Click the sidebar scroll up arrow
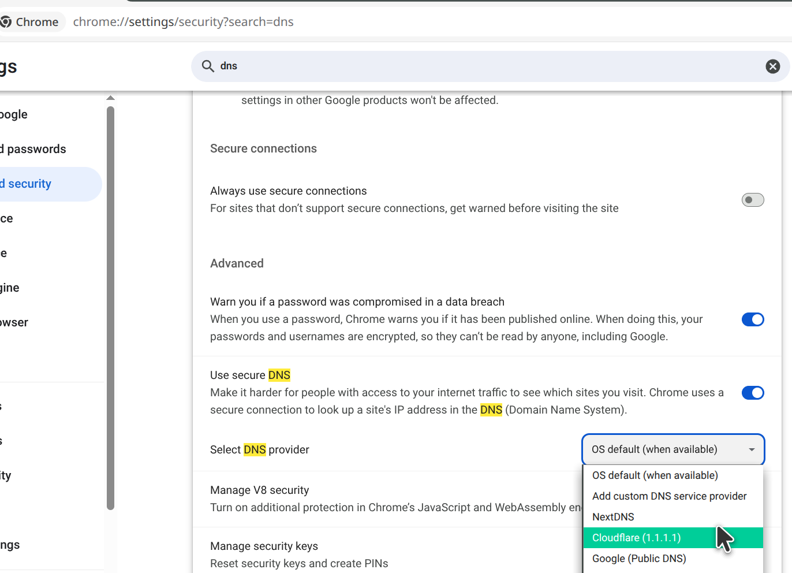Image resolution: width=792 pixels, height=573 pixels. (x=111, y=98)
